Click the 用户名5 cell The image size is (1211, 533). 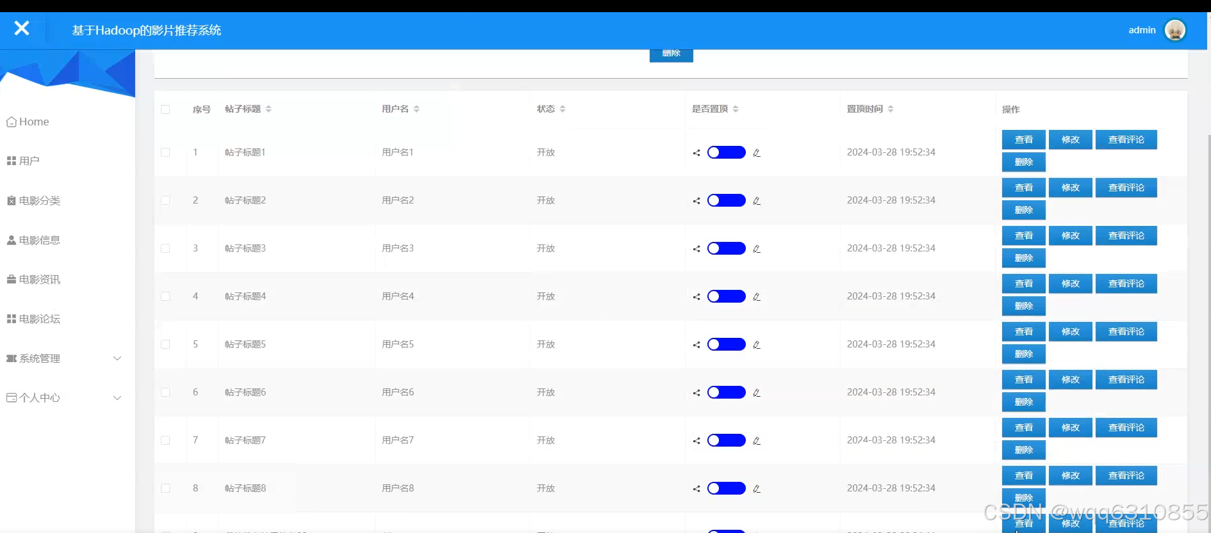[398, 344]
